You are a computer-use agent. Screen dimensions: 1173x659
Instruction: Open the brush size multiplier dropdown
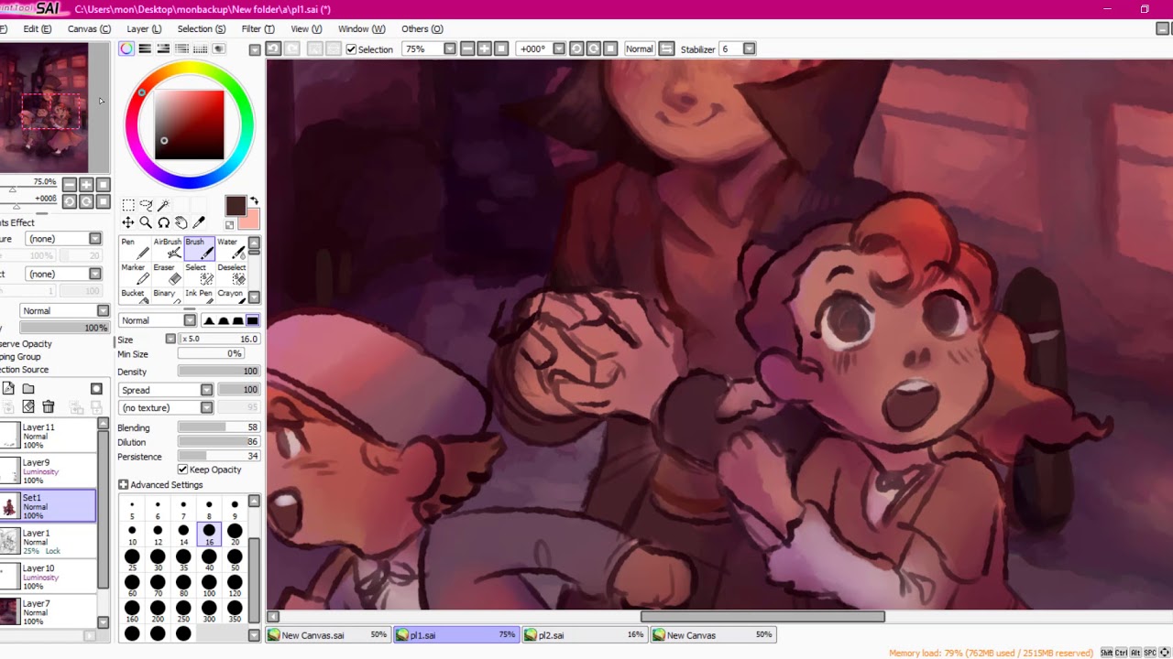pyautogui.click(x=170, y=339)
